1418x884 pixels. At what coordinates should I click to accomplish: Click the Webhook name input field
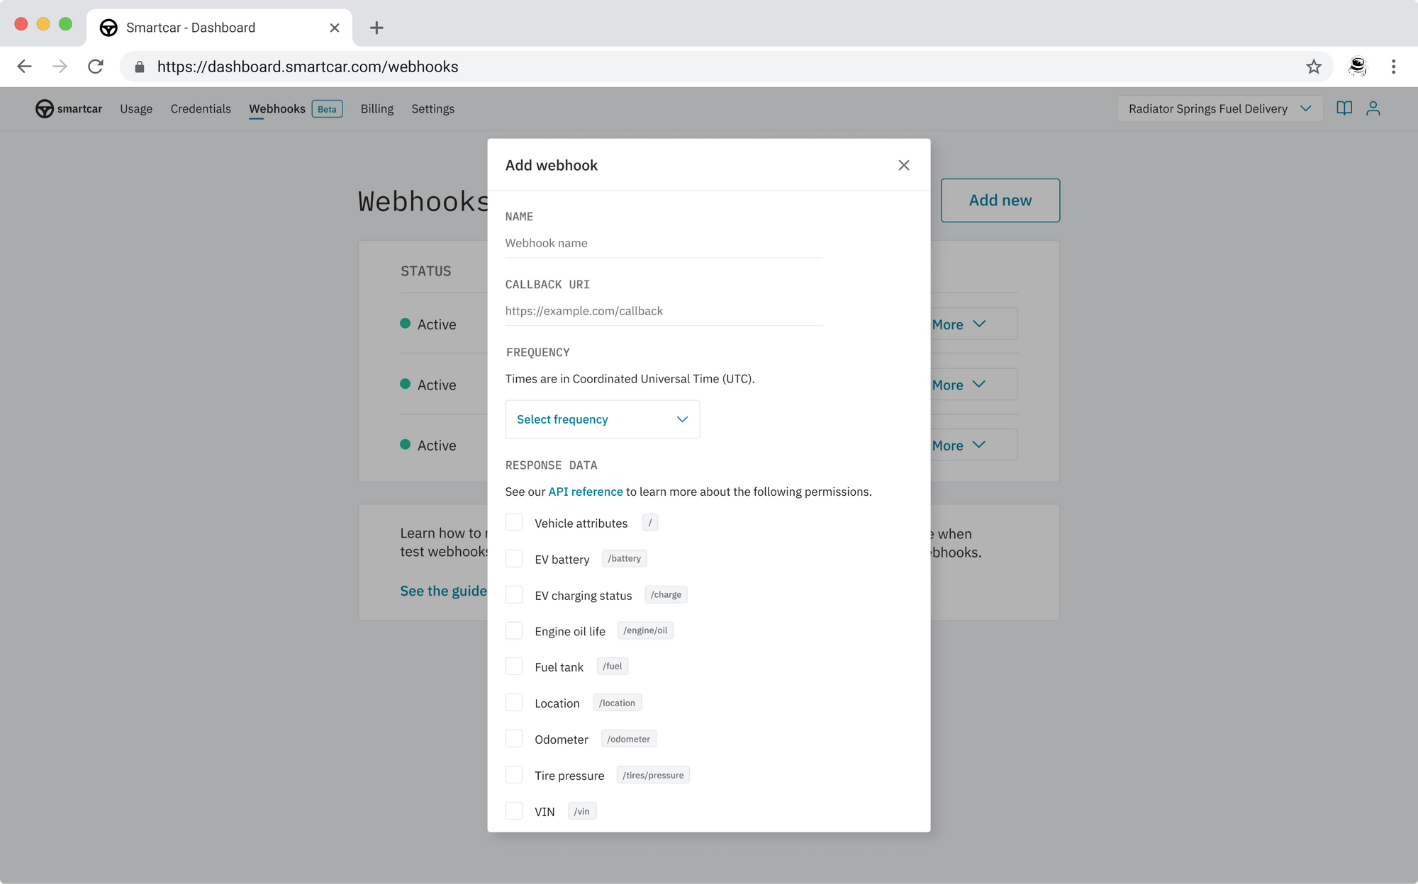click(x=663, y=243)
